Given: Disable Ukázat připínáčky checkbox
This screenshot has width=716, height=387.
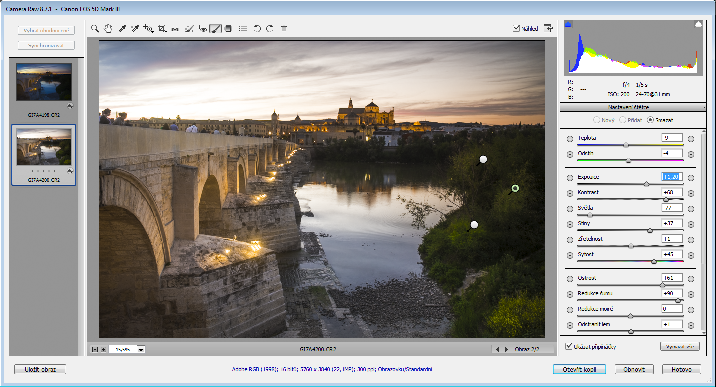Looking at the screenshot, I should click(569, 346).
